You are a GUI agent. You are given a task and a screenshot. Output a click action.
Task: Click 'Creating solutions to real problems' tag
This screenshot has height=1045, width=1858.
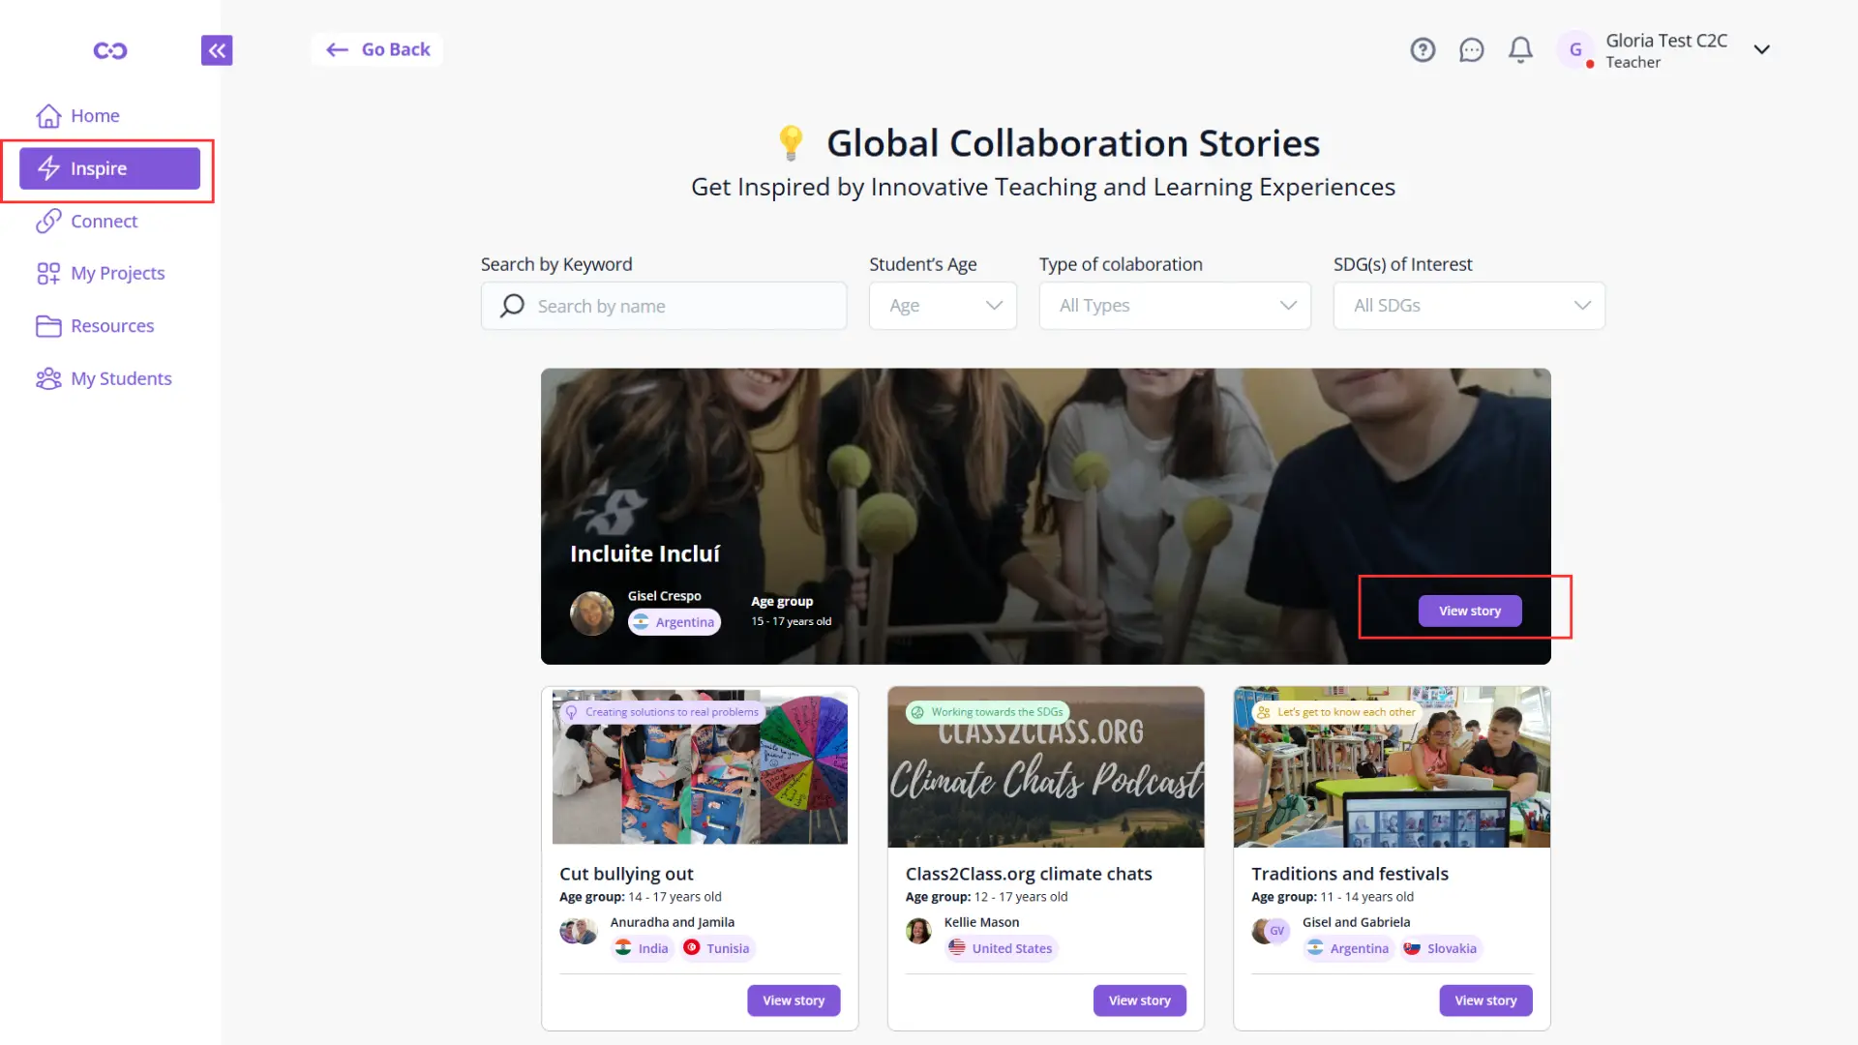pos(662,712)
